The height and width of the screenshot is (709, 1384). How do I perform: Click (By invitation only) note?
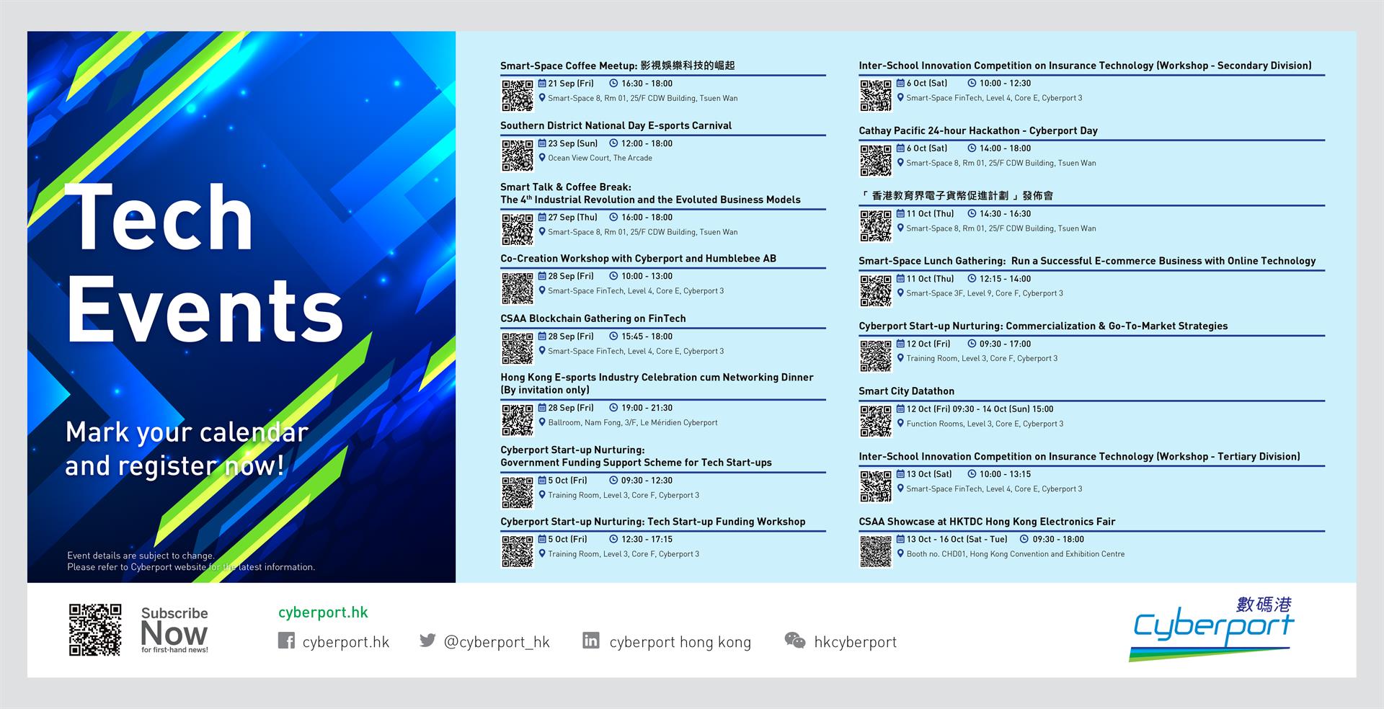tap(545, 390)
